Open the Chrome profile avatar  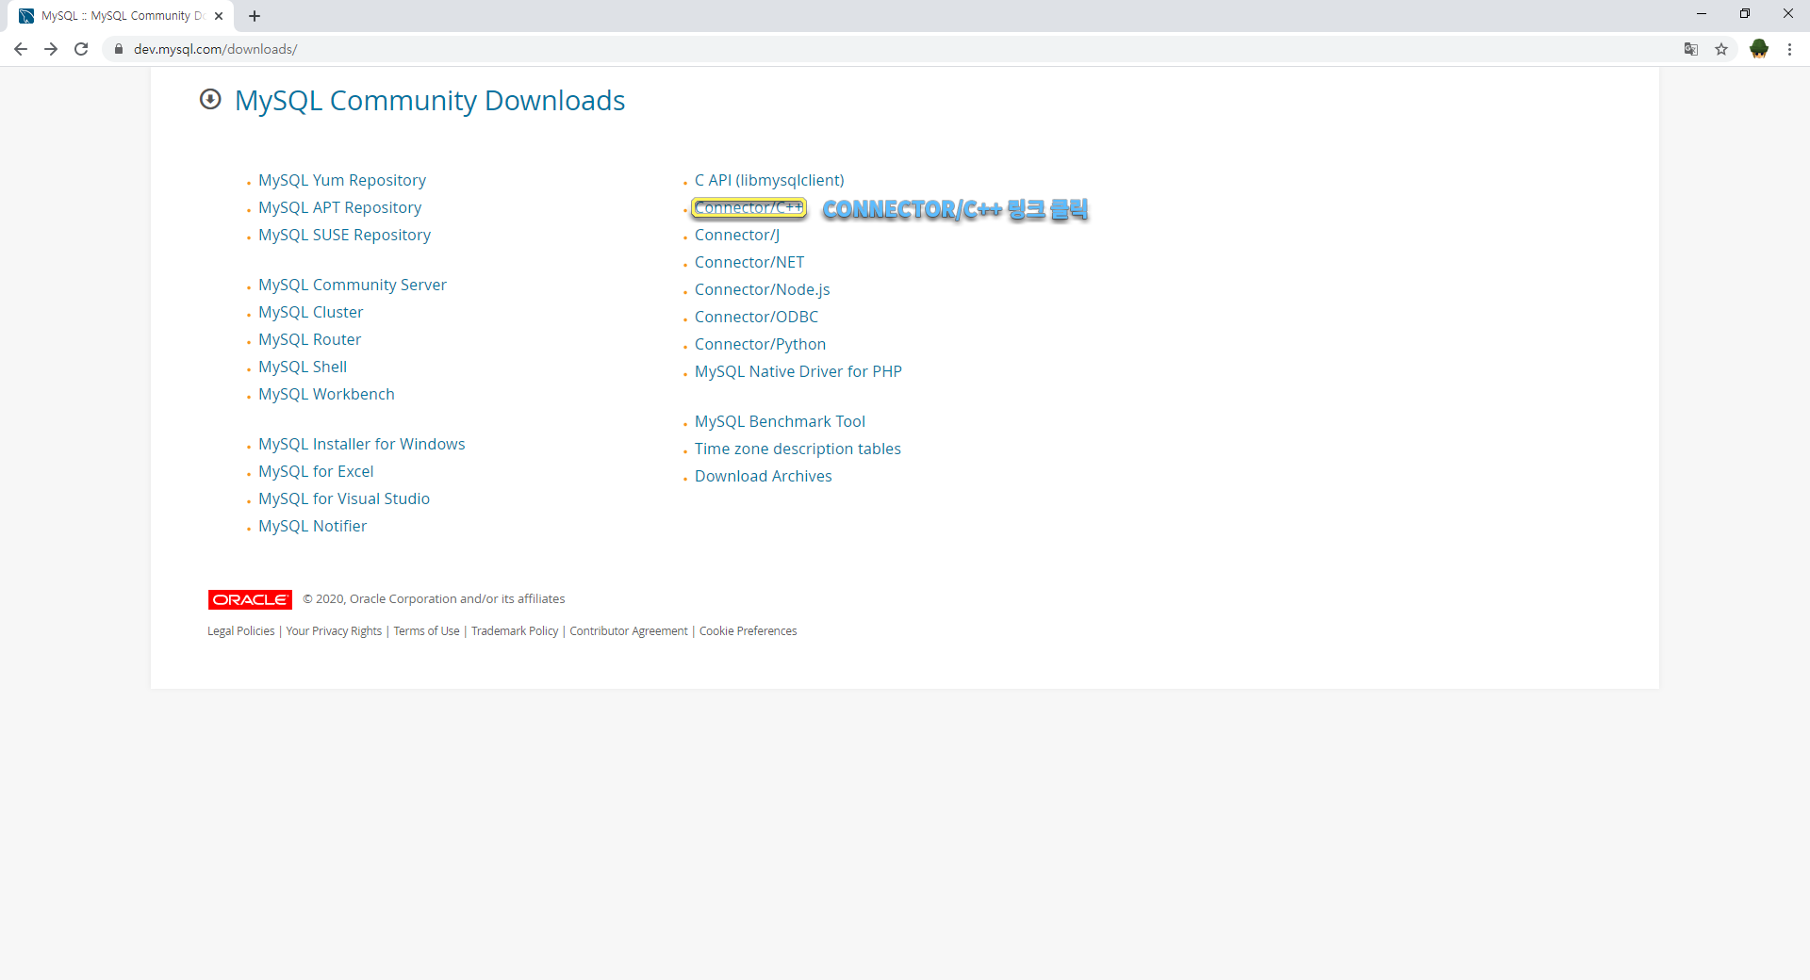[1759, 49]
